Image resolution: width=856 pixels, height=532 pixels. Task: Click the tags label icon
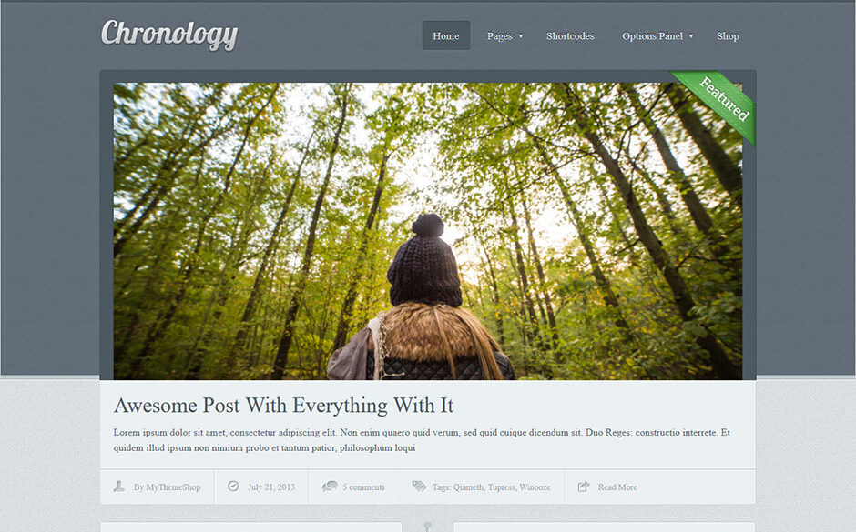[419, 486]
